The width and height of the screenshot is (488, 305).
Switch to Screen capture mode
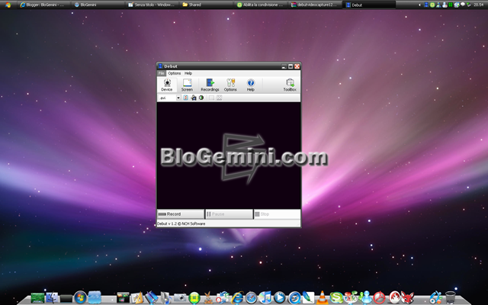click(187, 84)
